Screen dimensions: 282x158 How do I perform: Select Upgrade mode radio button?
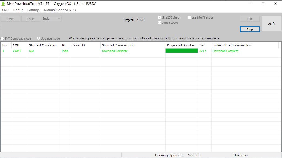click(x=38, y=38)
